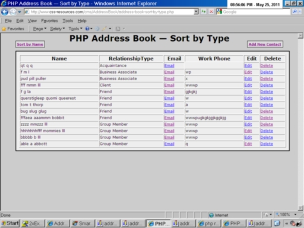Screen dimensions: 304x228
Task: Open the View menu
Action: point(32,21)
